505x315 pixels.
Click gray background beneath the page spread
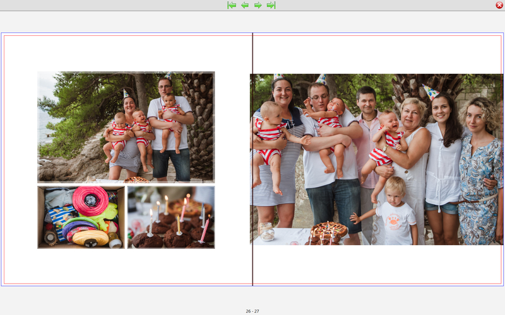click(126, 299)
